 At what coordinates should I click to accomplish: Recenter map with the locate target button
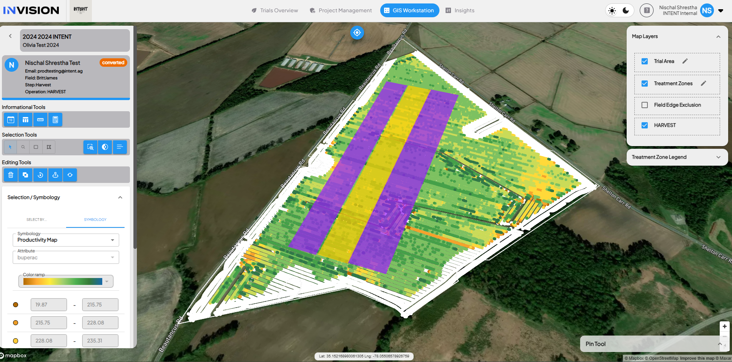click(357, 33)
